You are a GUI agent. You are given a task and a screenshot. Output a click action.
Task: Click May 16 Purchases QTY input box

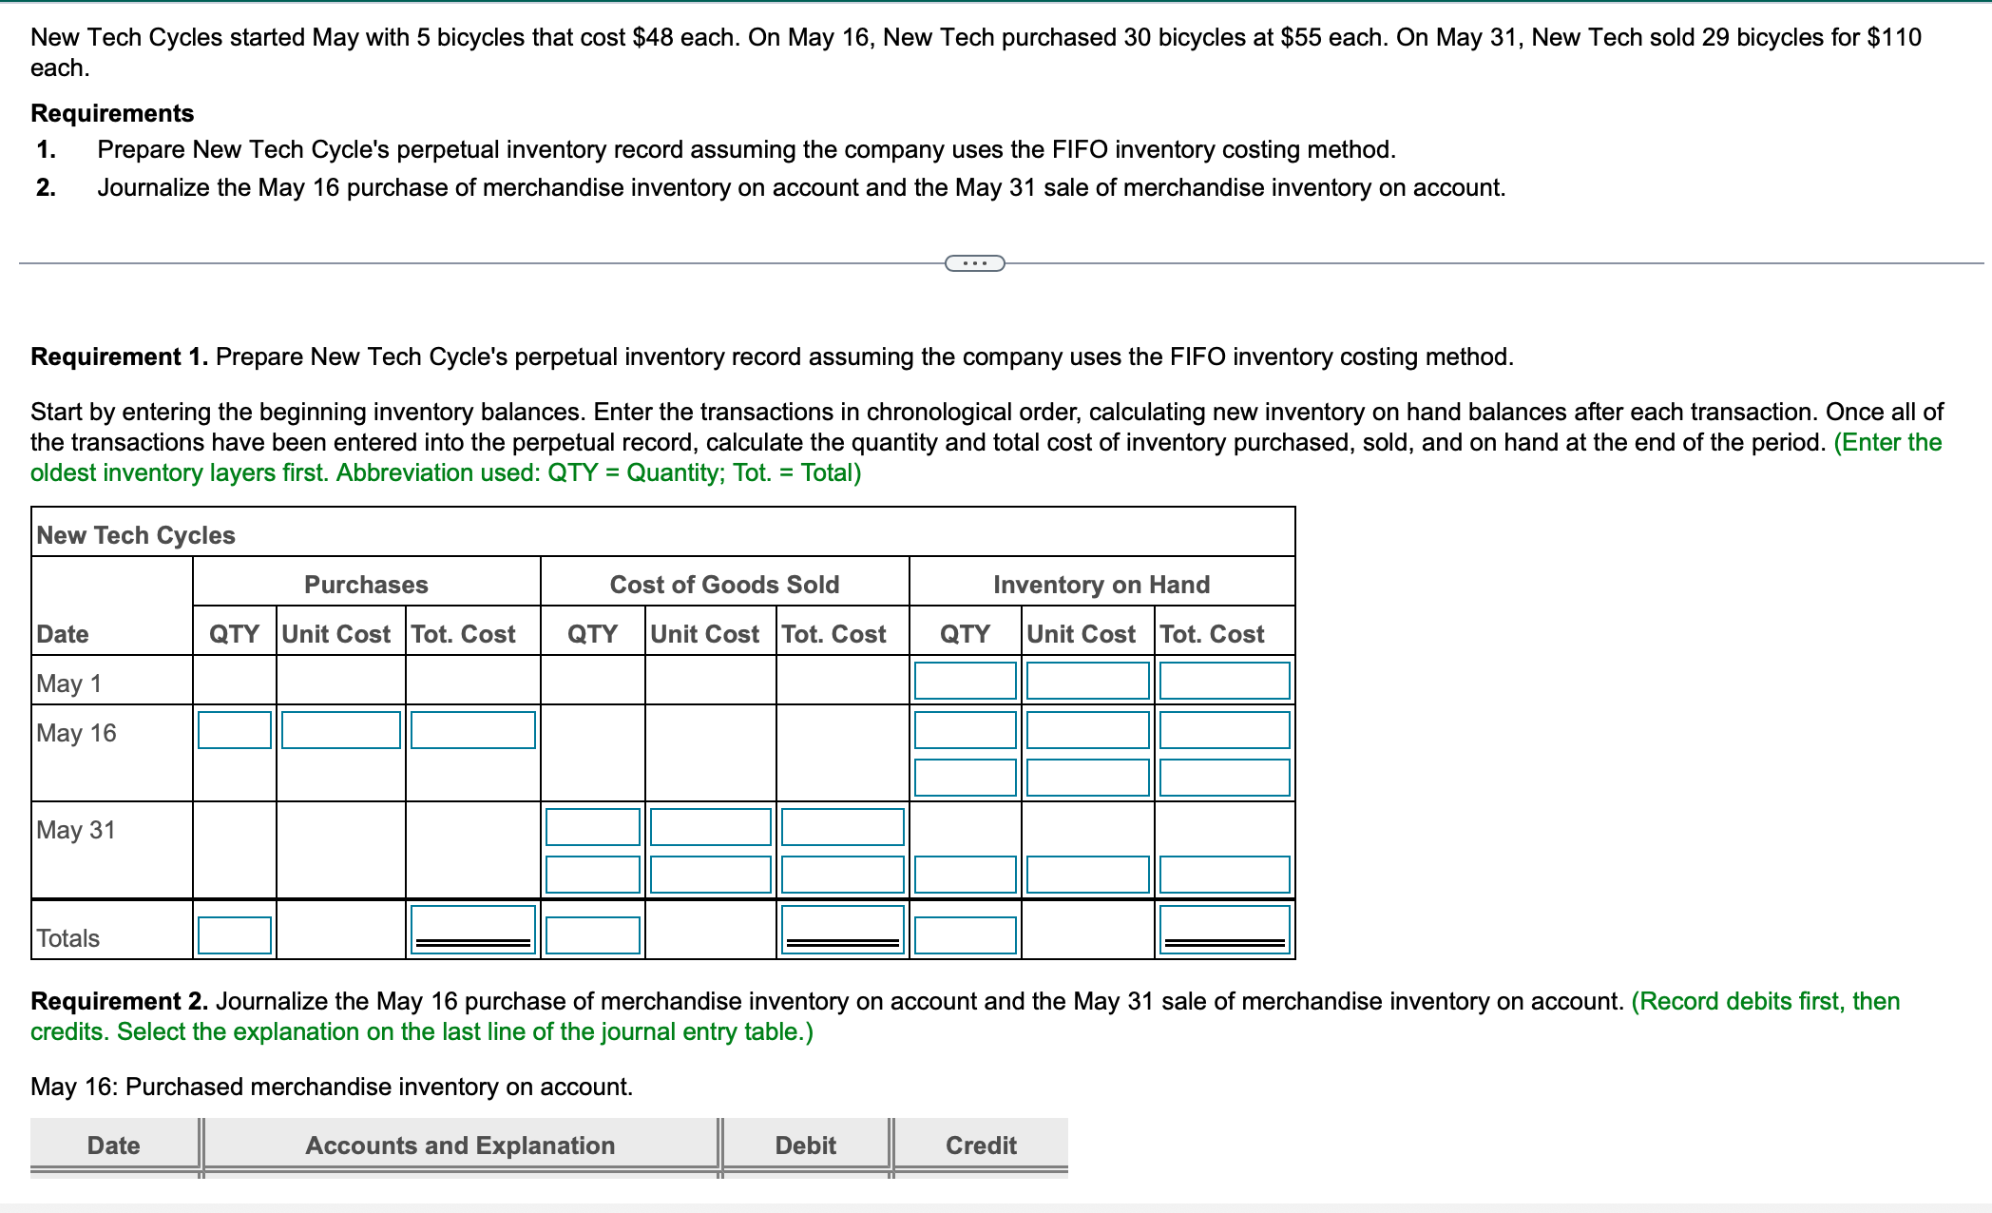click(x=234, y=730)
